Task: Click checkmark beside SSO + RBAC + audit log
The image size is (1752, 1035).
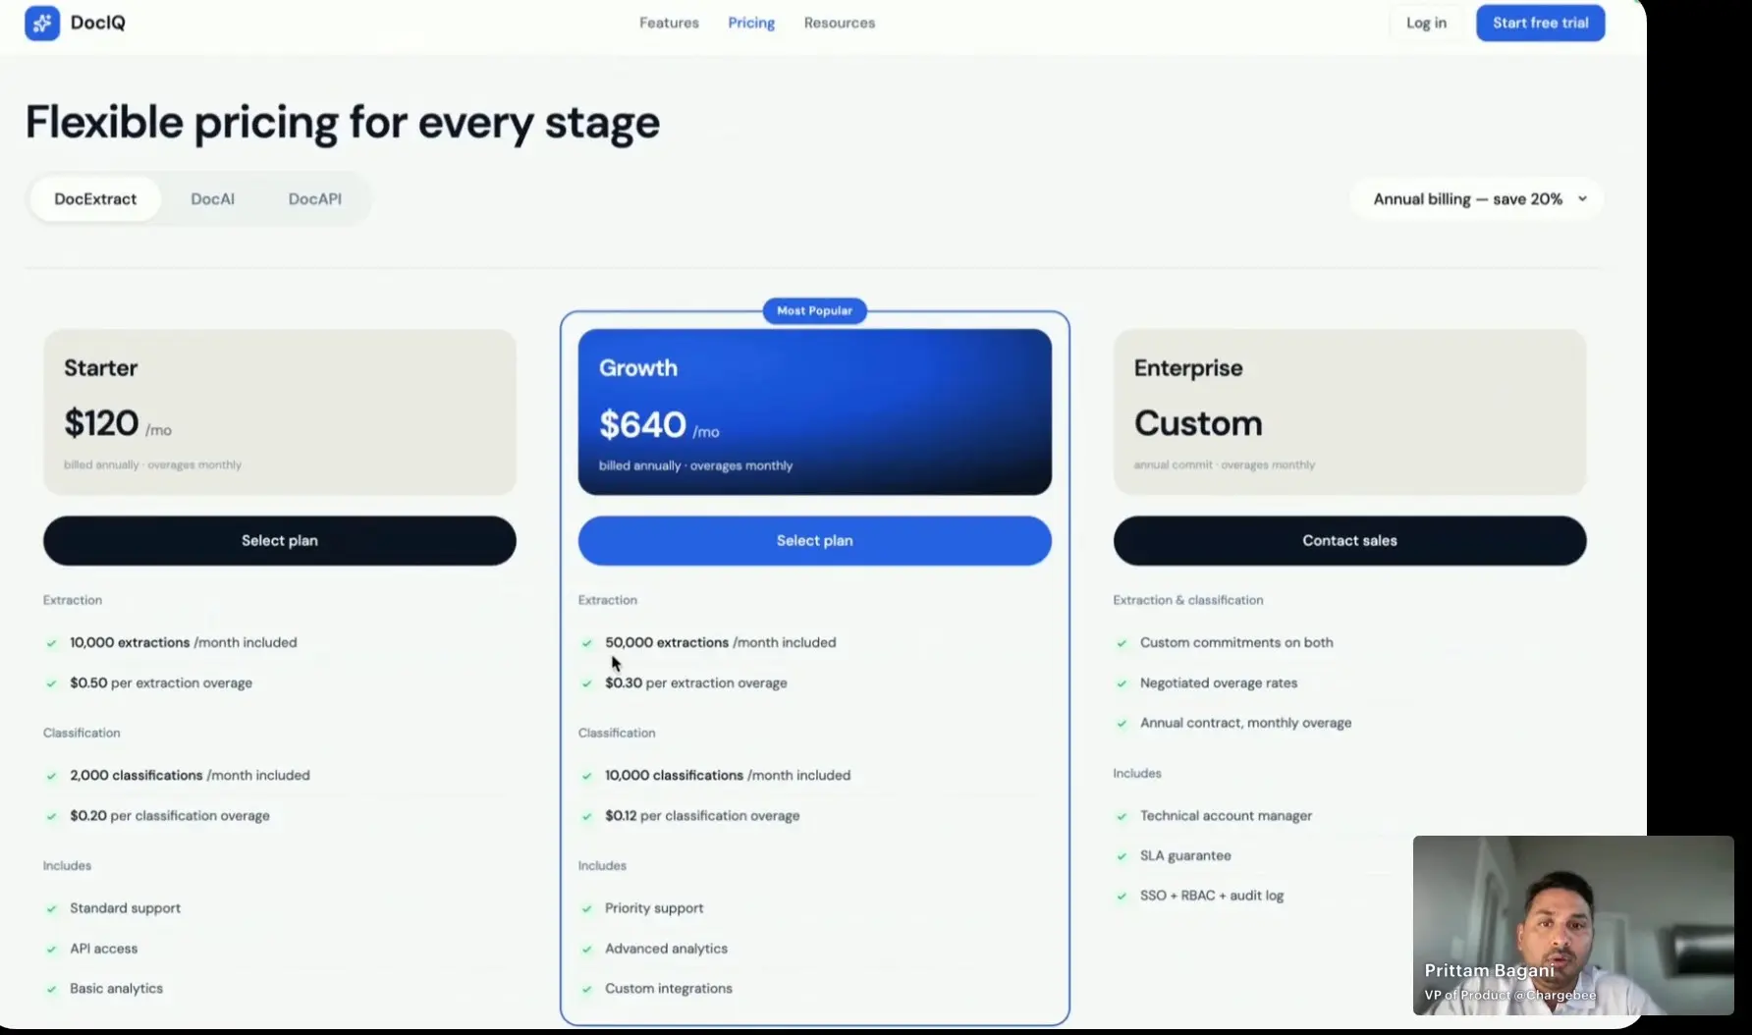Action: [x=1122, y=897]
